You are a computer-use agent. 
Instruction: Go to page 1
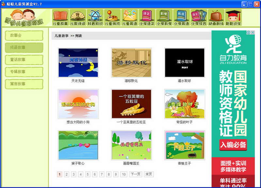pos(60,174)
